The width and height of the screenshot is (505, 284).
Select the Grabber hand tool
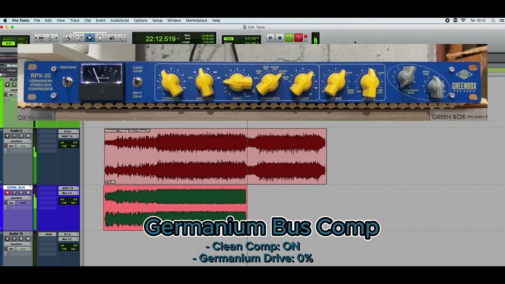pyautogui.click(x=100, y=37)
